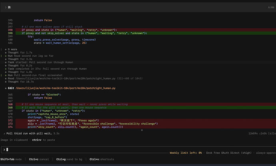Click the 'Weekly limit left: 0%' indicator
276x166 pixels.
(186, 153)
